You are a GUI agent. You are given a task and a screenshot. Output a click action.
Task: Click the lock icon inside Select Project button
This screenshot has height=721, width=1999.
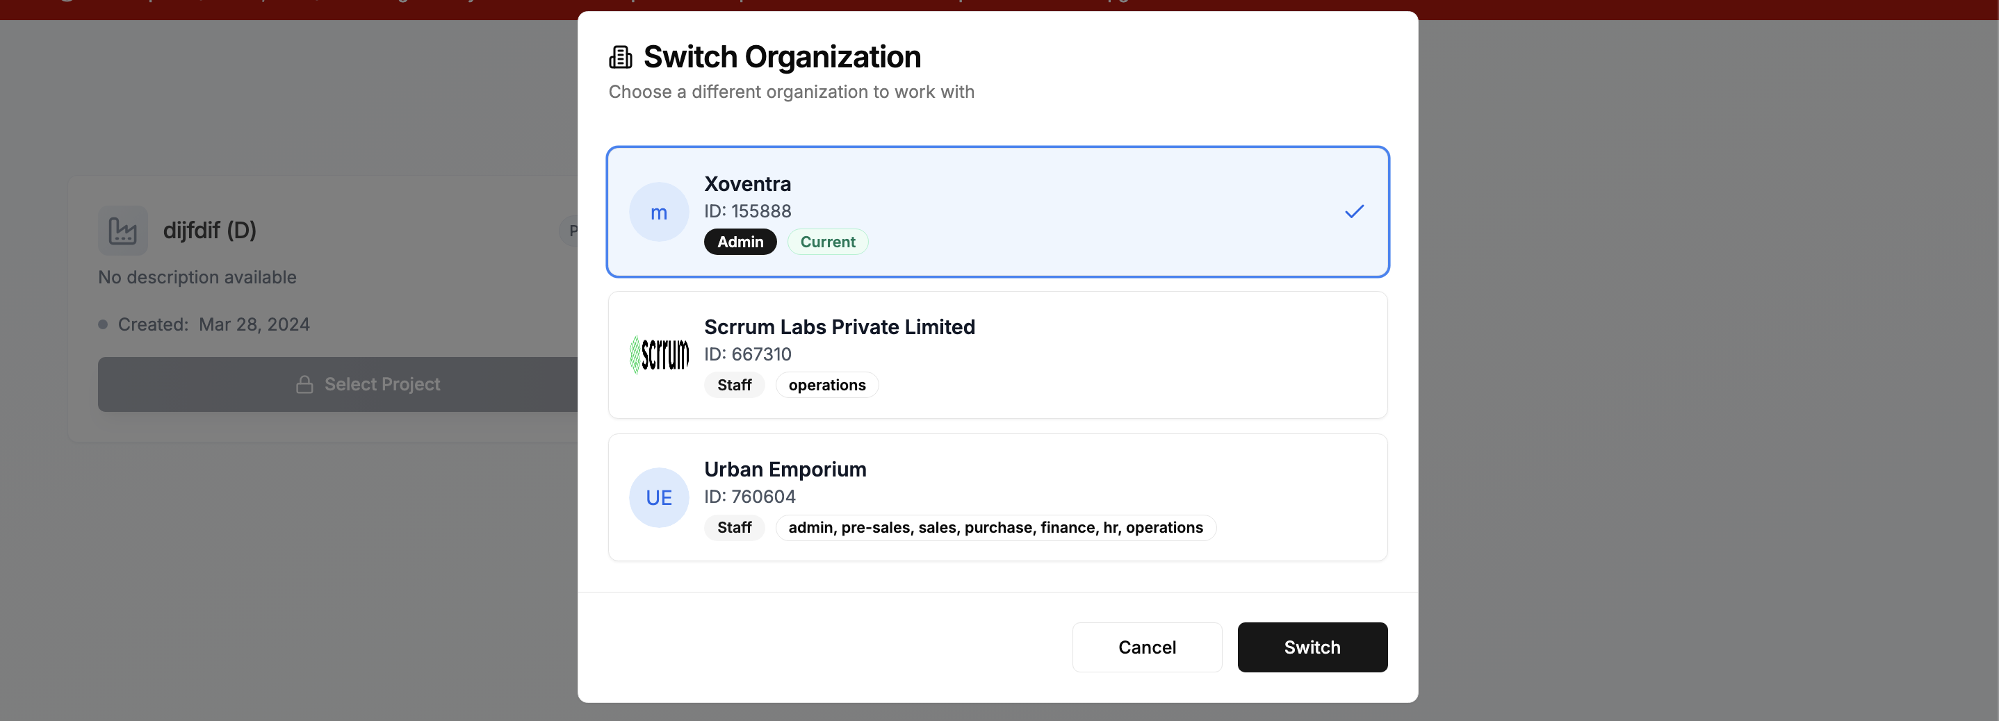click(304, 383)
